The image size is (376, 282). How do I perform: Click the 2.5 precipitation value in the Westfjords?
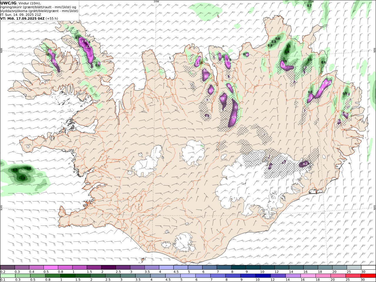click(x=84, y=41)
